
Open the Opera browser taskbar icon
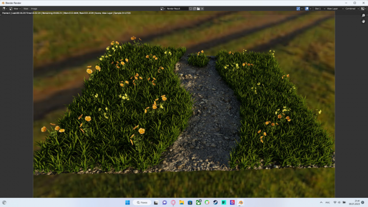[x=173, y=202]
